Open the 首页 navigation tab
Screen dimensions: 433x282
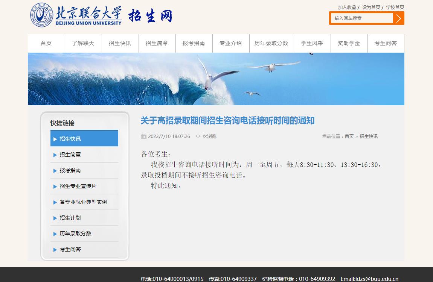[x=46, y=43]
